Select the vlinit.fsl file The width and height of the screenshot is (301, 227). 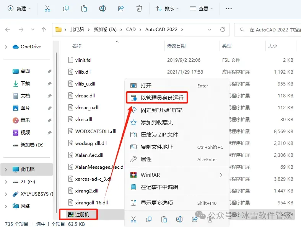[x=83, y=60]
